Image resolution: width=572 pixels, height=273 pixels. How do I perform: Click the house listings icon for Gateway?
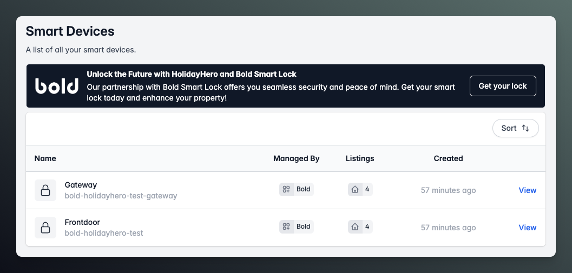coord(355,189)
